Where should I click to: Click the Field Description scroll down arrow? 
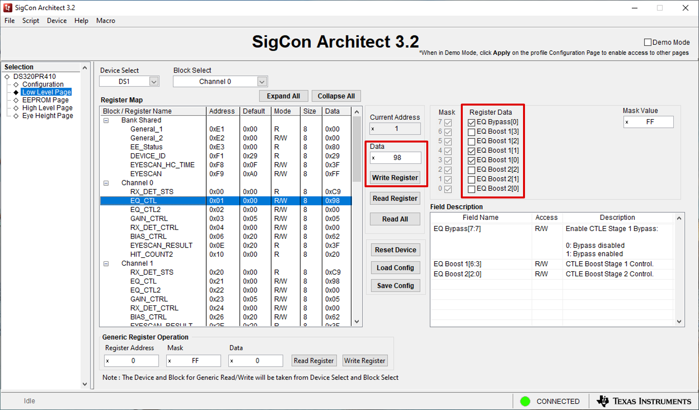click(679, 321)
